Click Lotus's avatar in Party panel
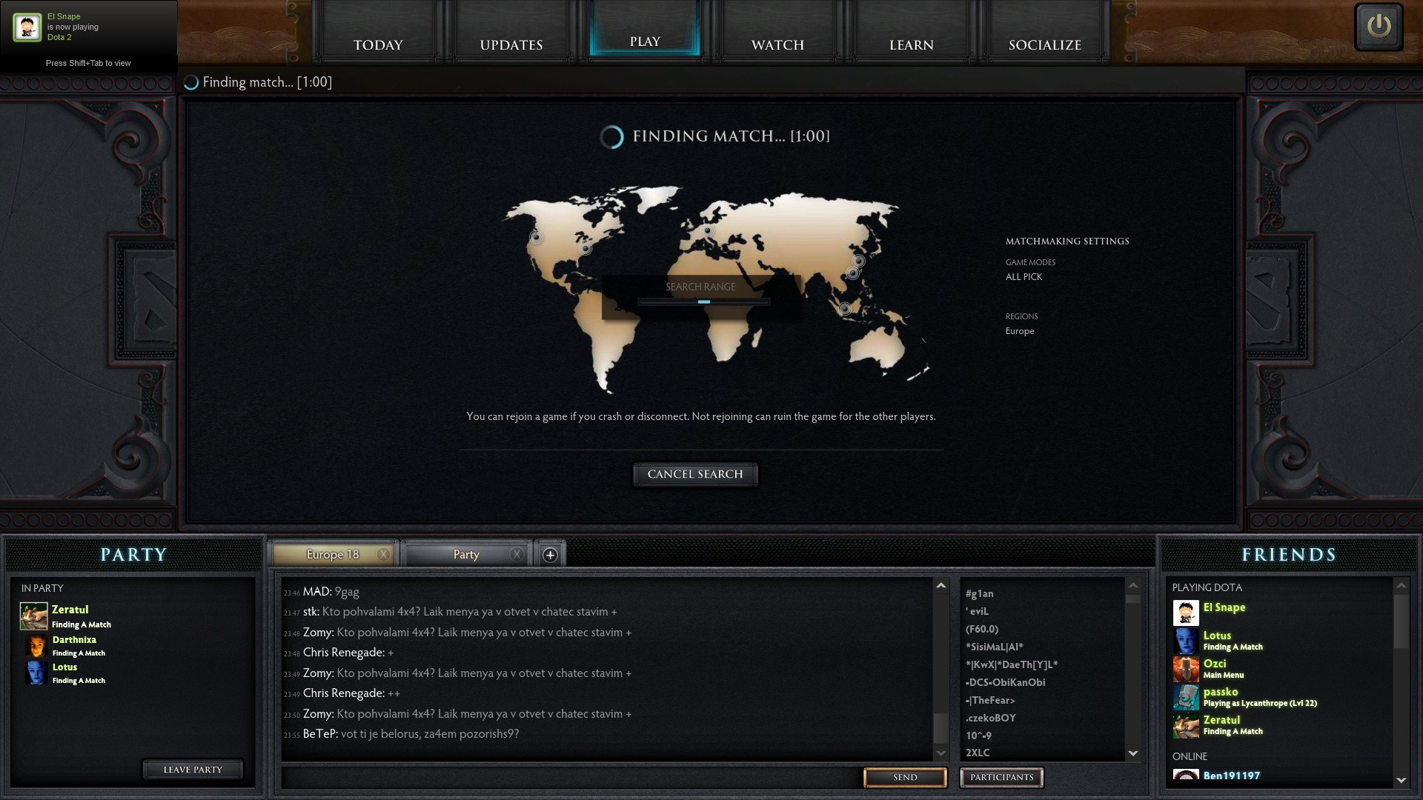Screen dimensions: 1423x800 36,673
